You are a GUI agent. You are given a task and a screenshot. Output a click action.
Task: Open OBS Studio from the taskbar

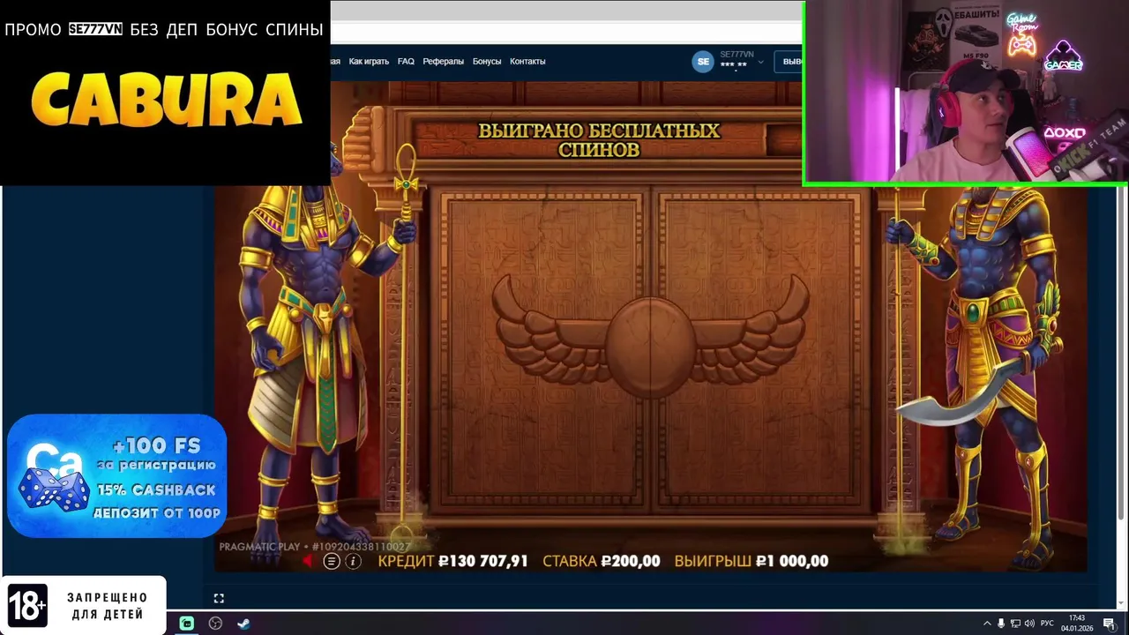tap(215, 624)
